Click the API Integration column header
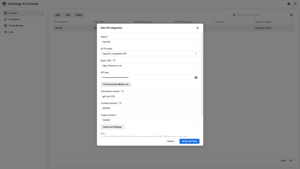This screenshot has width=300, height=169. tap(61, 22)
